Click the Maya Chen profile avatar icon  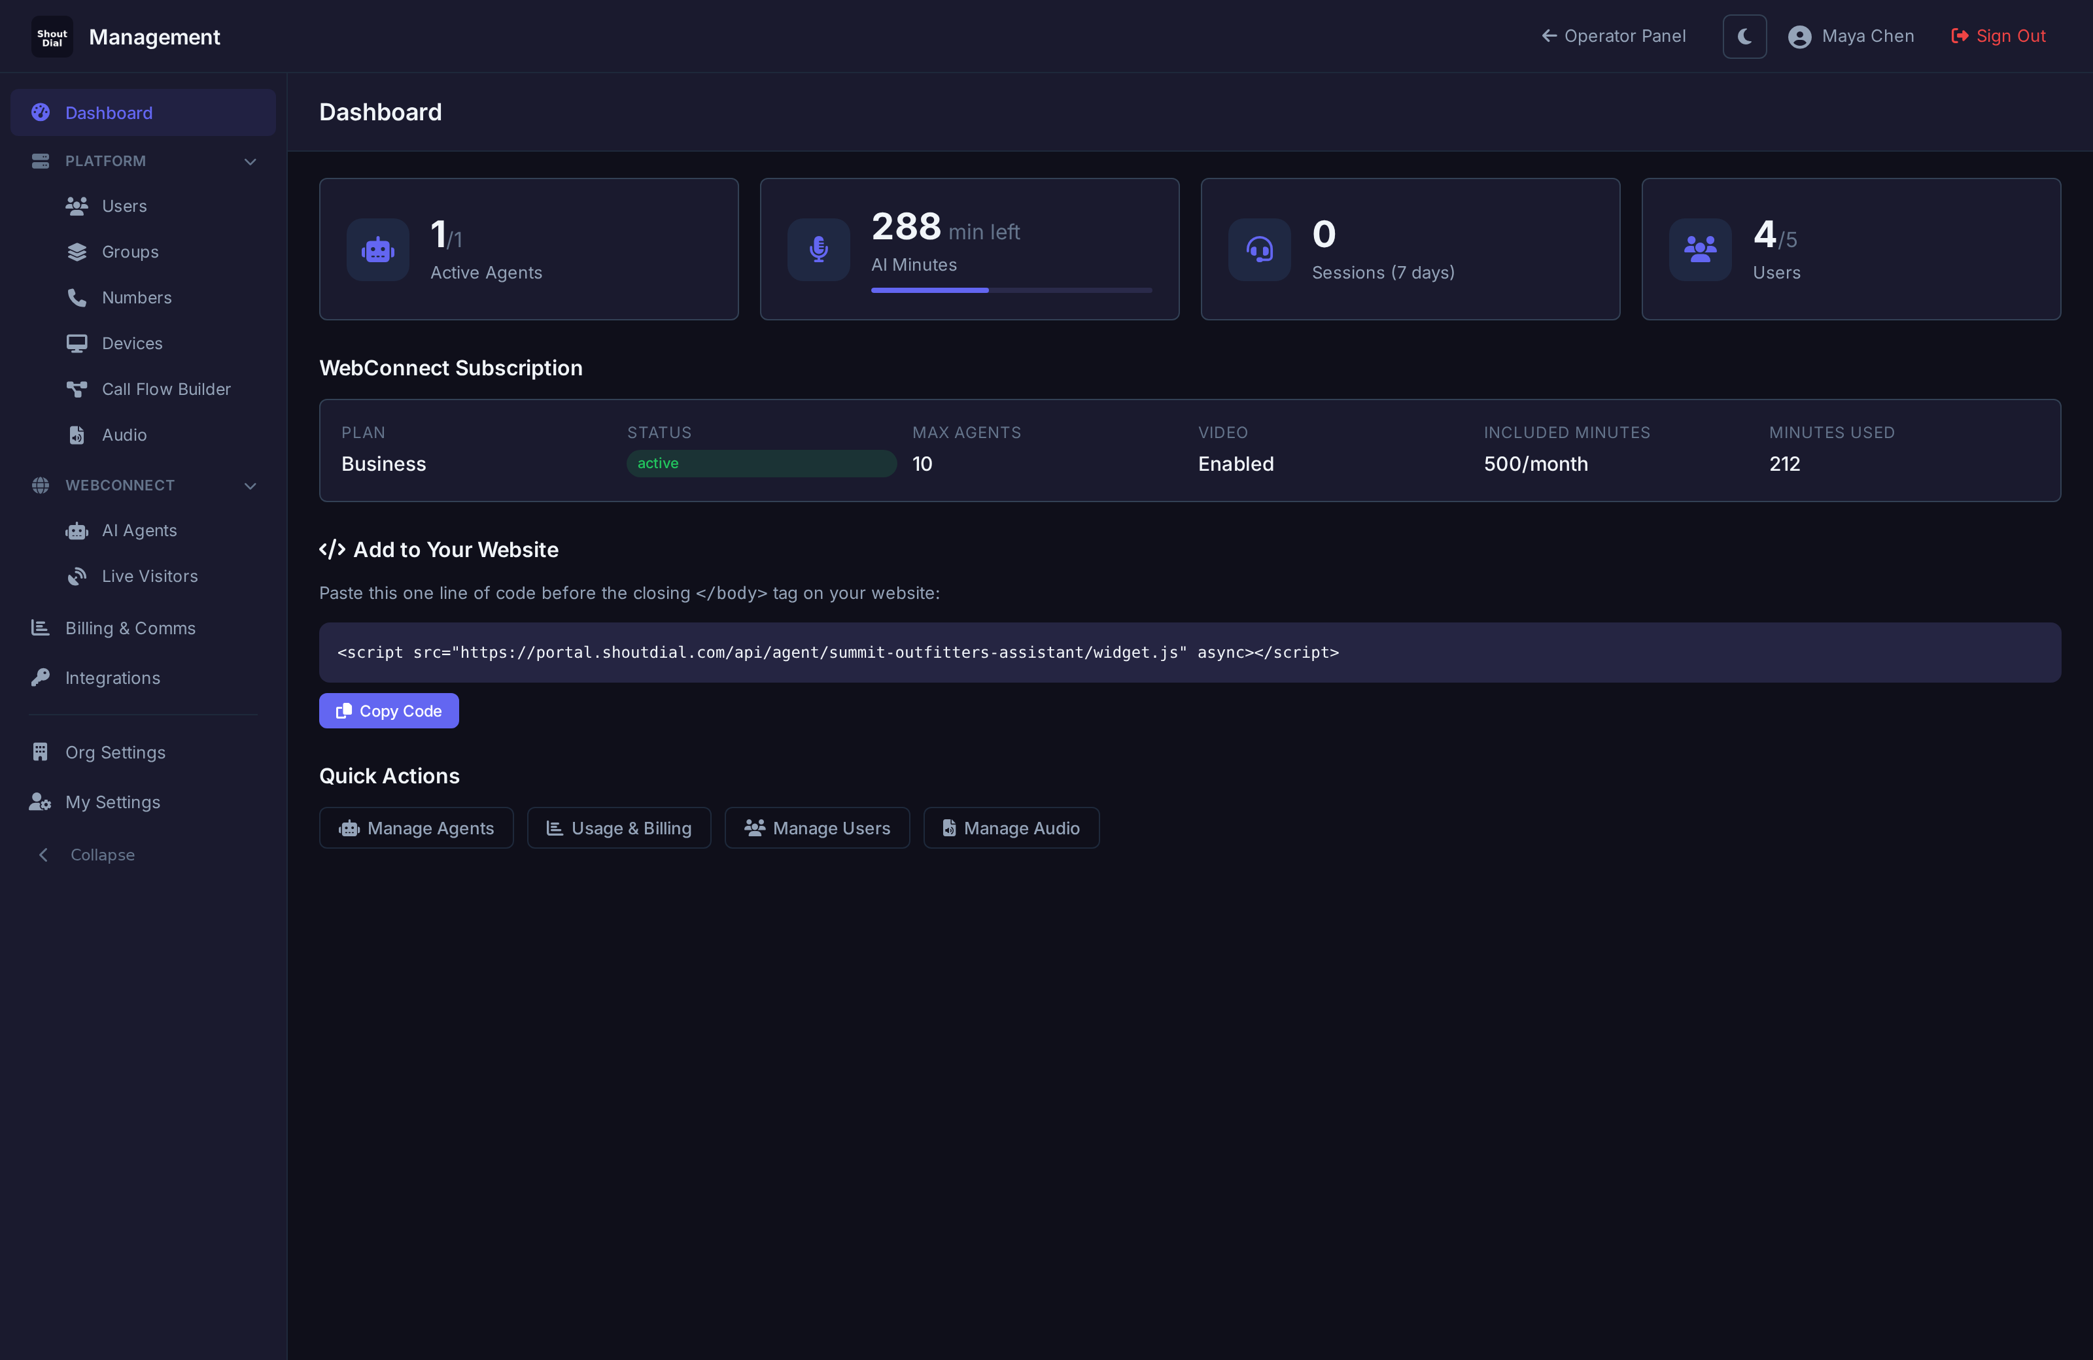coord(1799,37)
